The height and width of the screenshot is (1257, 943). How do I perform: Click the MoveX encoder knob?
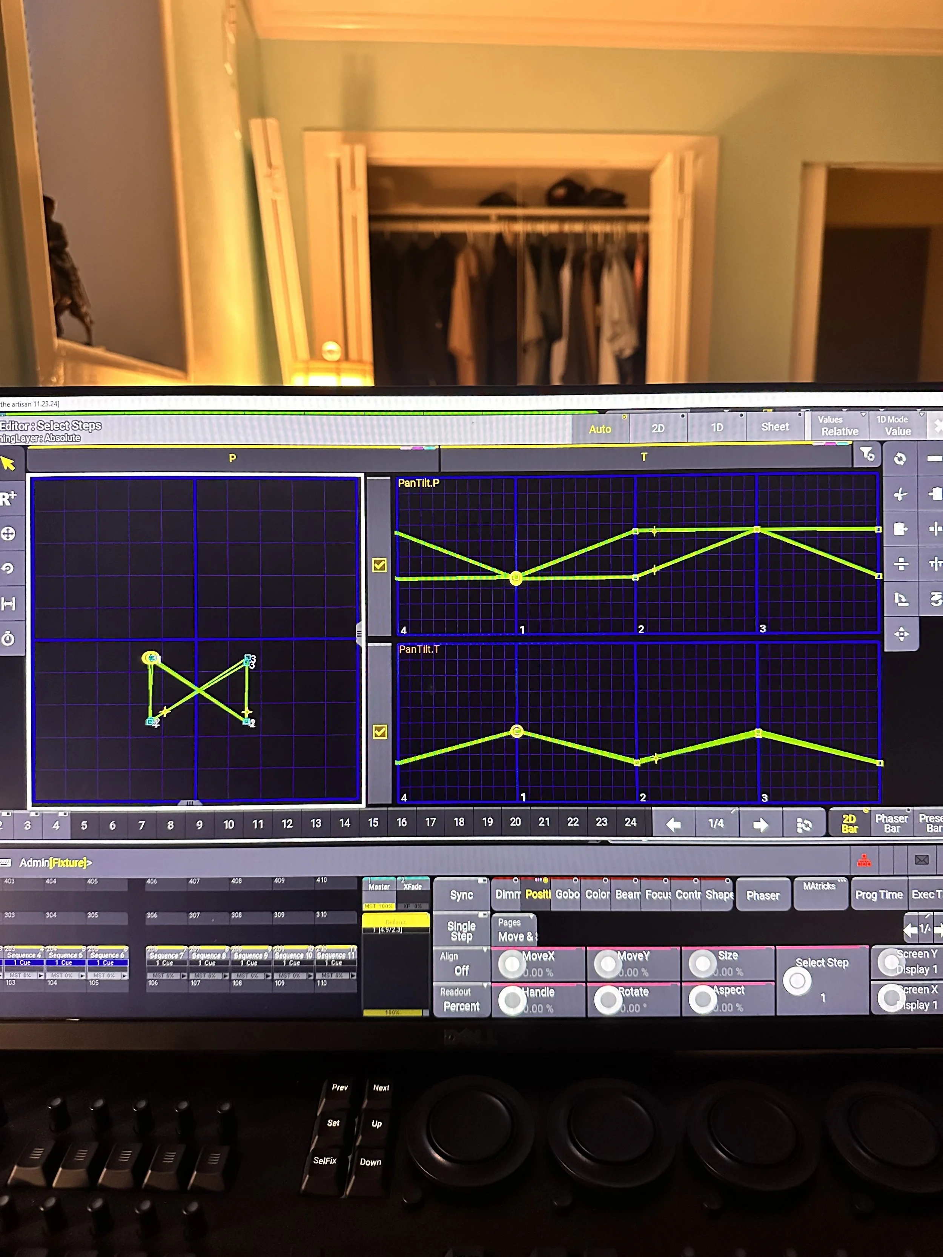point(512,964)
